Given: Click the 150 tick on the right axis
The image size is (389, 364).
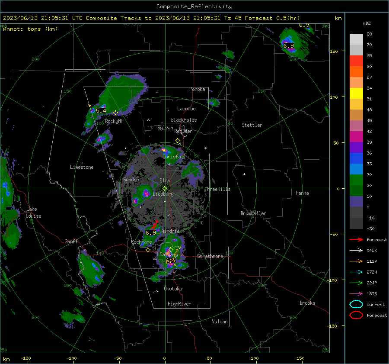Looking at the screenshot, I should click(x=334, y=51).
